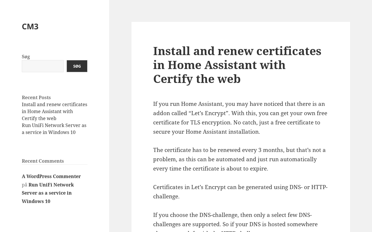Open commented post Run UniFi Network Server
Viewport: 372px width, 232px height.
(x=48, y=193)
